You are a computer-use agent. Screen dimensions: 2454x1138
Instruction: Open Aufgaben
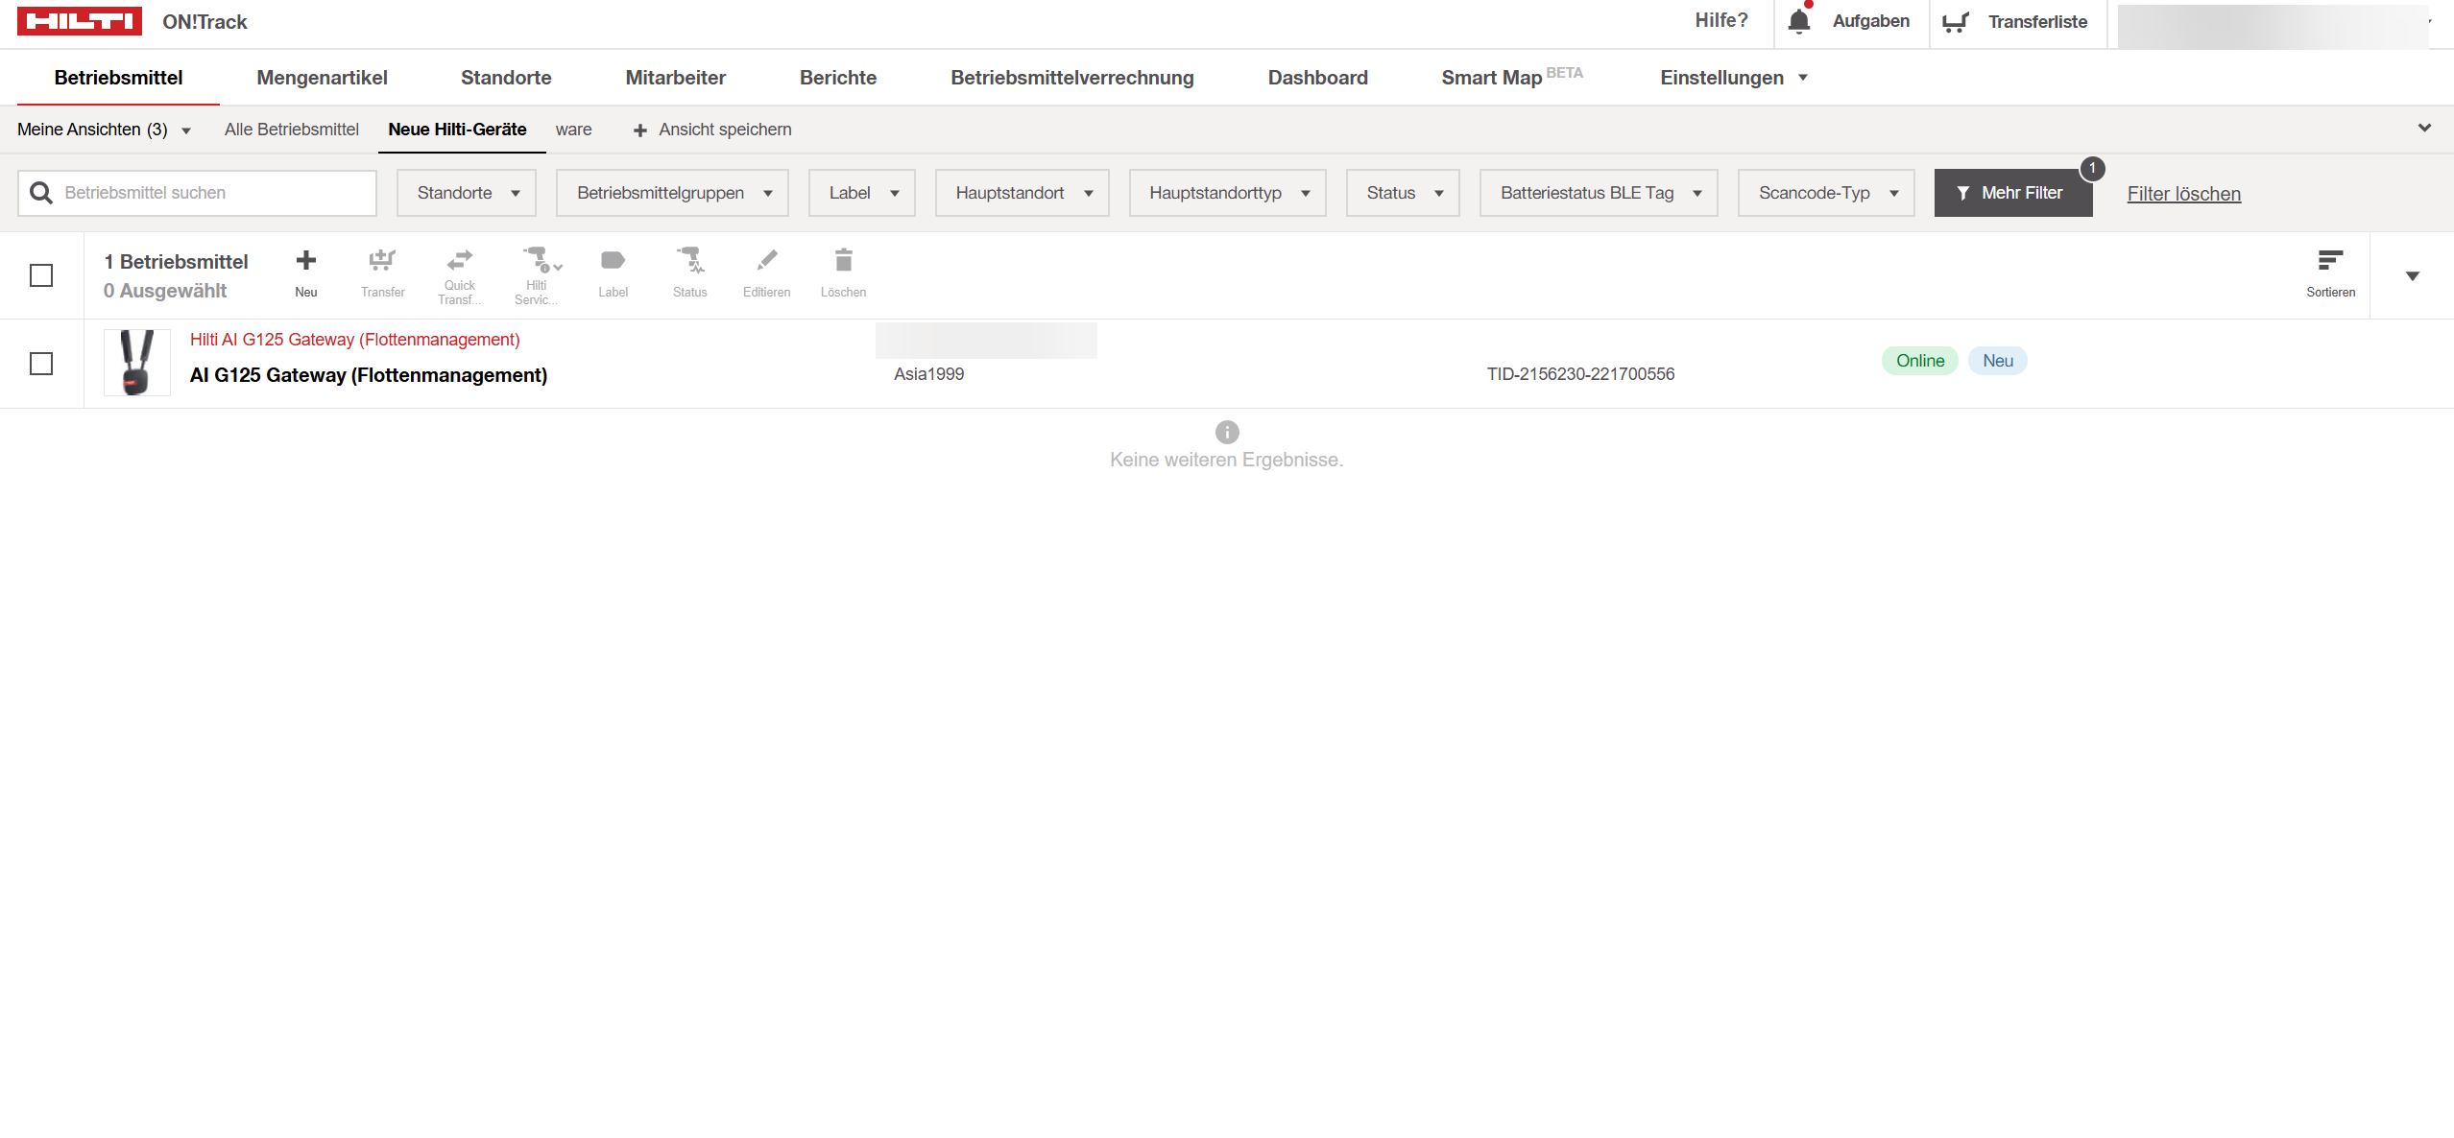tap(1870, 21)
